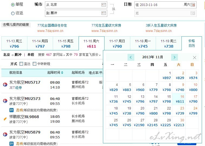Select the 往返 round-trip radio button

[x=13, y=13]
